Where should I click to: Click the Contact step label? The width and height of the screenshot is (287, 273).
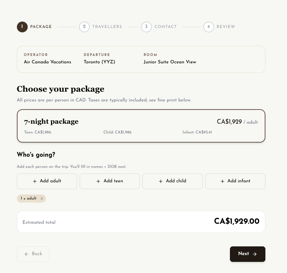point(165,27)
